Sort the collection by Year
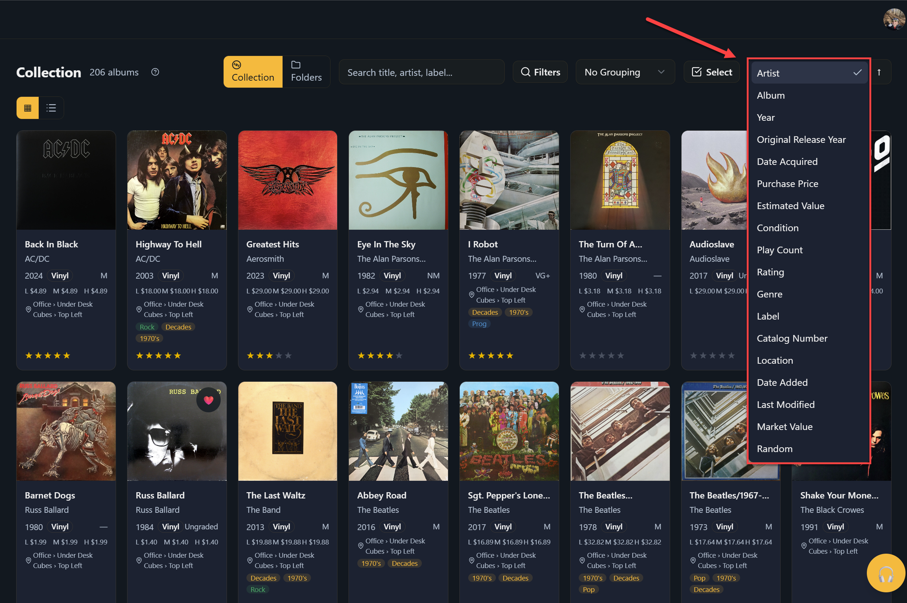This screenshot has width=907, height=603. pyautogui.click(x=809, y=117)
